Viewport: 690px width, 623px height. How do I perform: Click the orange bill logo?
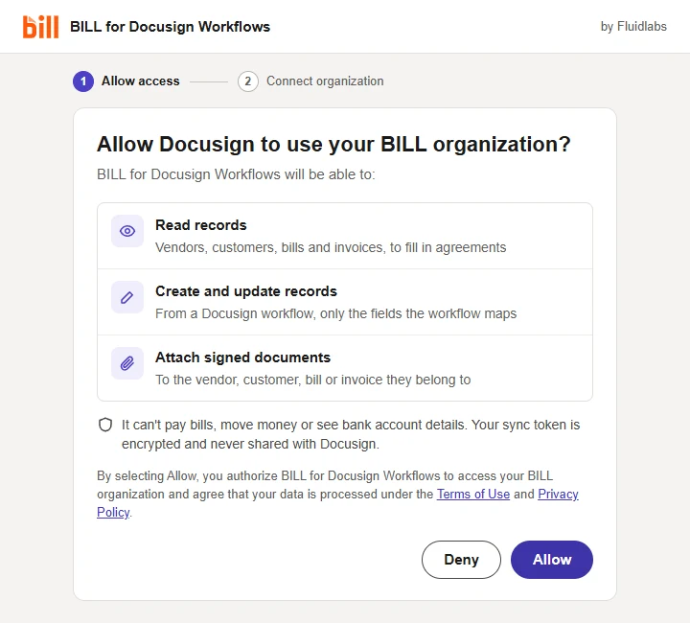click(40, 27)
